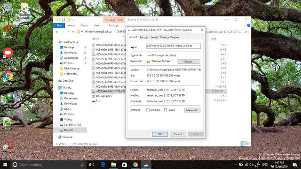The width and height of the screenshot is (301, 169).
Task: Click the Advanced... attributes button
Action: [192, 110]
